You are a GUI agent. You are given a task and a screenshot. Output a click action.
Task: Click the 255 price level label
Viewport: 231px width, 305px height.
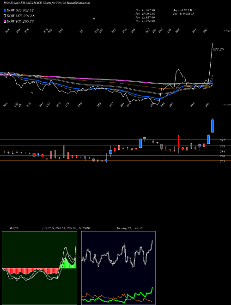[222, 161]
